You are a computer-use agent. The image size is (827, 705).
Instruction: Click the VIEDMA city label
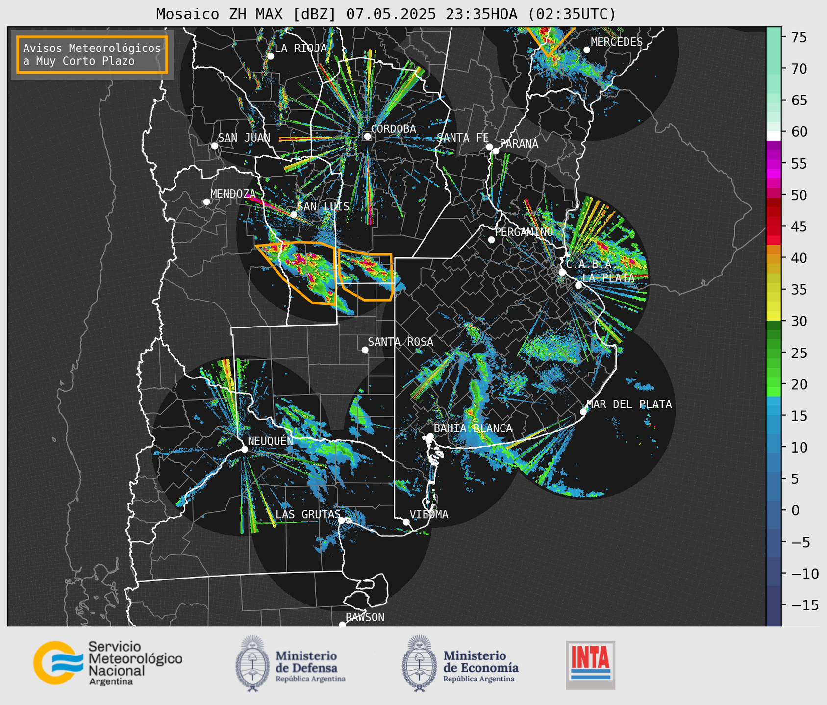click(429, 514)
